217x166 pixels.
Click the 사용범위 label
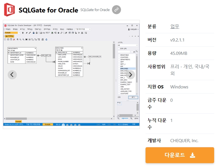click(x=156, y=67)
